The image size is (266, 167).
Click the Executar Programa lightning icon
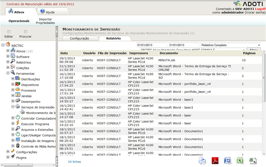(18, 123)
